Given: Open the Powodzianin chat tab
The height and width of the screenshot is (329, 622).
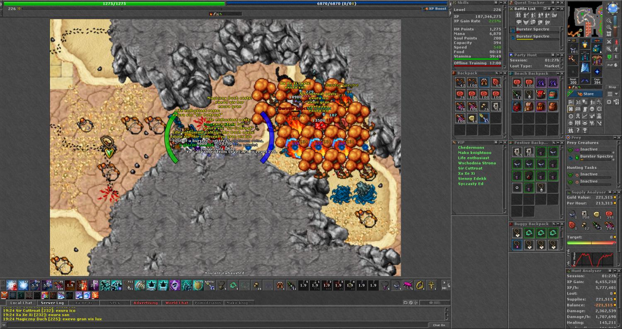Looking at the screenshot, I should pos(208,303).
